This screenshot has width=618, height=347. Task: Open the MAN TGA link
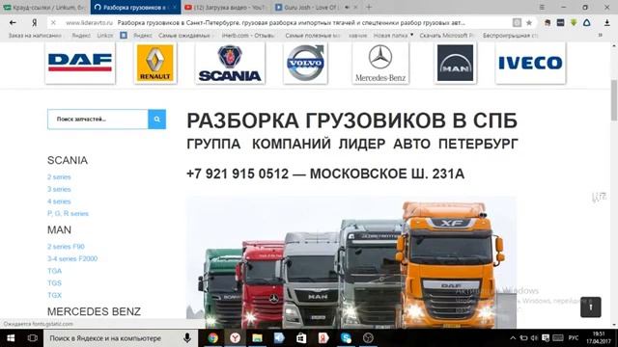pos(54,271)
